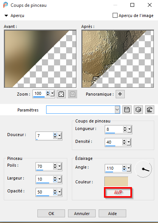158x223 pixels.
Task: Increase the Longueur value with up arrow
Action: click(125, 128)
